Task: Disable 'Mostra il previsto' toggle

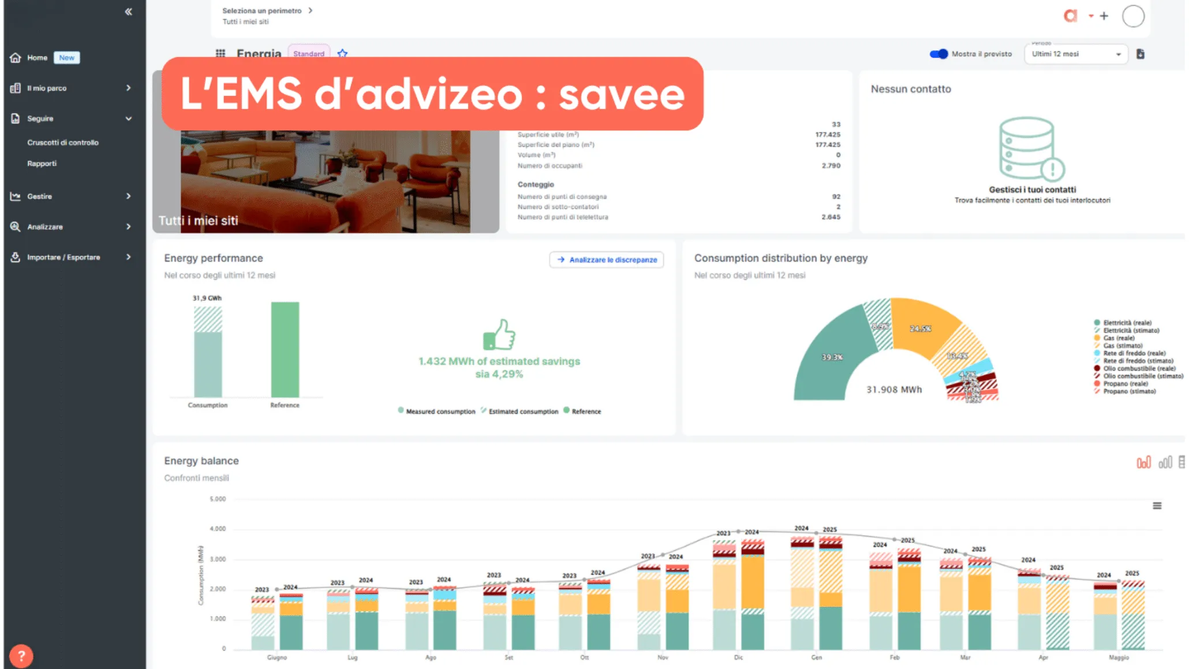Action: point(938,54)
